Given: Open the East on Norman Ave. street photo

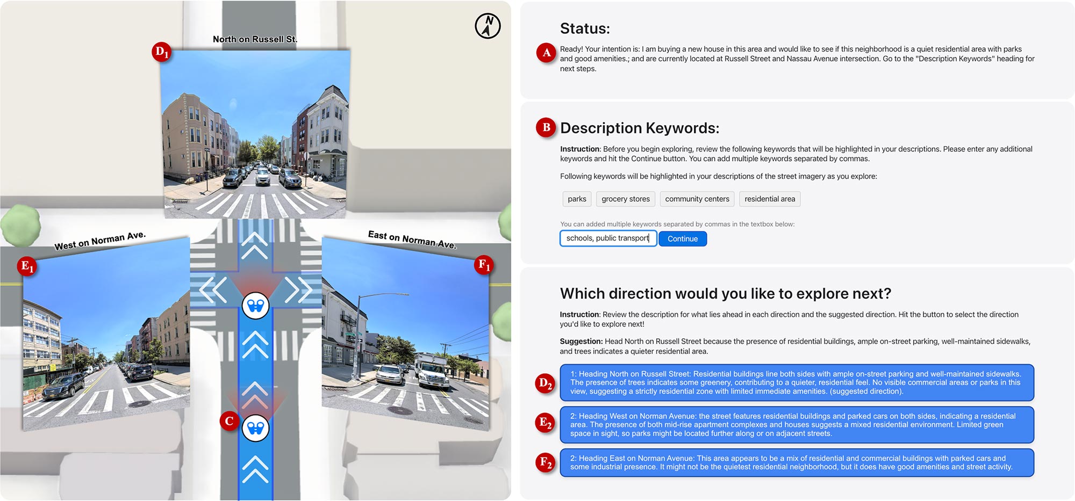Looking at the screenshot, I should click(x=406, y=334).
